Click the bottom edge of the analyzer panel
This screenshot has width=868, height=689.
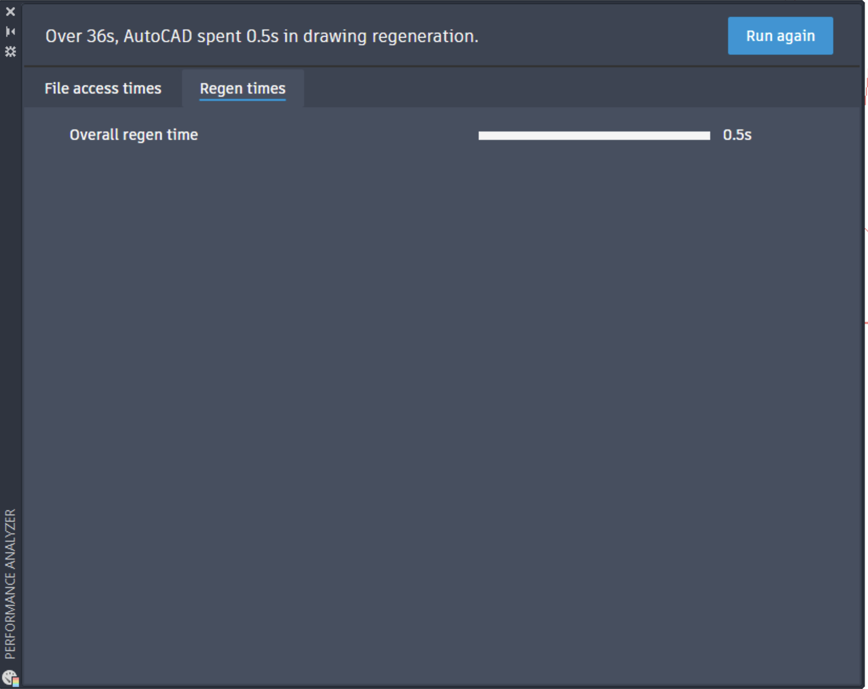point(442,686)
